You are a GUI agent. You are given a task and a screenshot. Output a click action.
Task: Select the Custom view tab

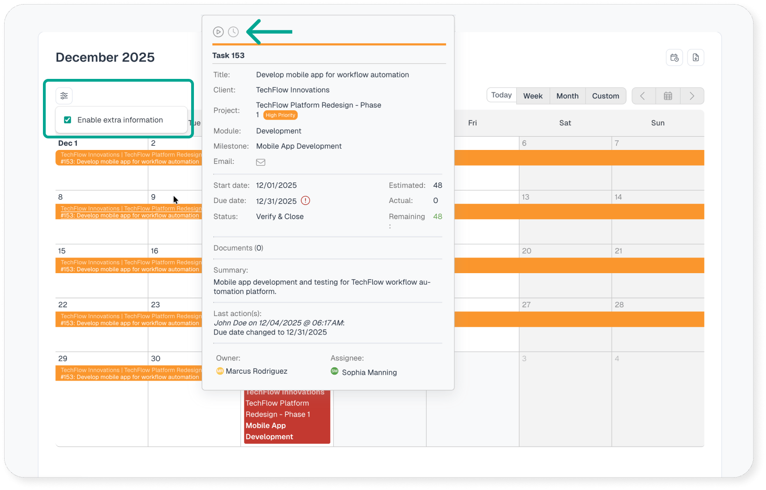point(605,96)
